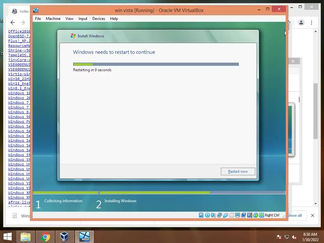Open the File menu in VirtualBox
Image resolution: width=324 pixels, height=243 pixels.
(x=38, y=19)
